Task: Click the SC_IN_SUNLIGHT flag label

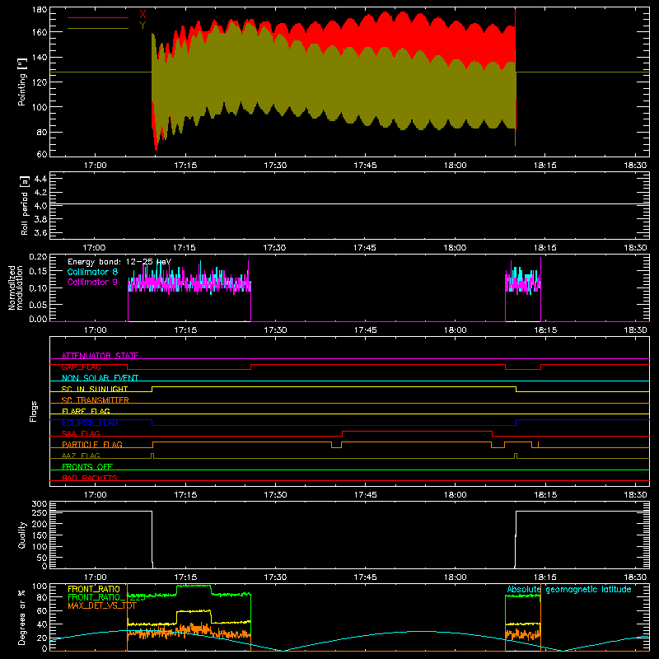Action: pos(95,389)
